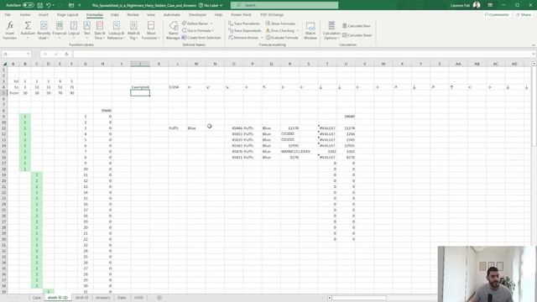Collapse the ribbon chevron
This screenshot has width=537, height=302.
(x=533, y=44)
